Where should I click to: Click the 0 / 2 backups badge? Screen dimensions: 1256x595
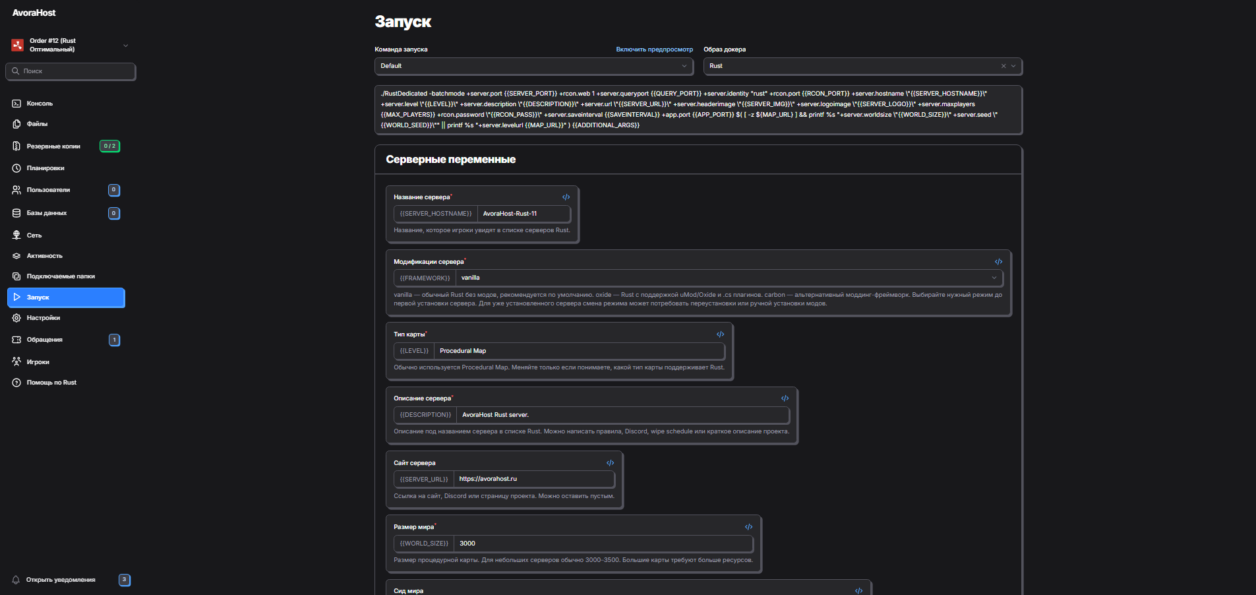[109, 146]
